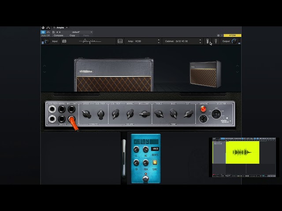Open the tuner fork icon
Viewport: 282px width, 211px height.
(216, 41)
